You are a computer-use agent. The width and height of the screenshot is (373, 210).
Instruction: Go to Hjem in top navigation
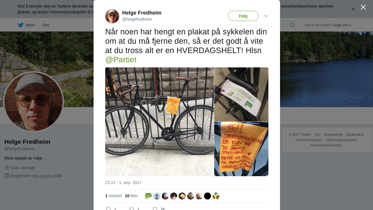[30, 25]
